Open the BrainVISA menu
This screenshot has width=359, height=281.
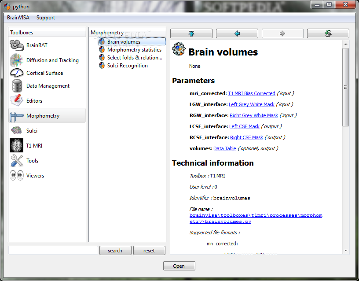[18, 18]
